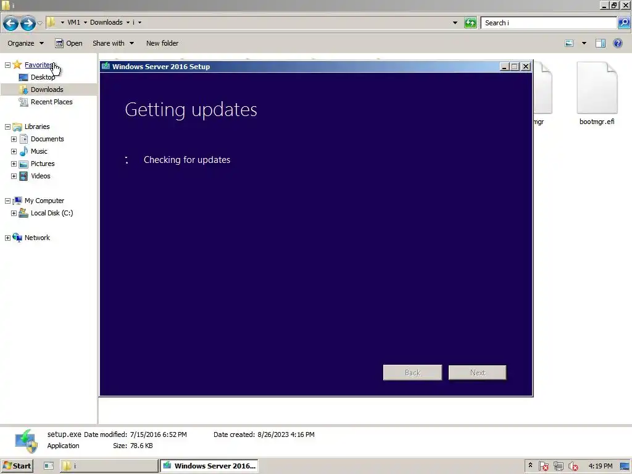This screenshot has height=474, width=632.
Task: Expand the Pictures library node
Action: coord(14,164)
